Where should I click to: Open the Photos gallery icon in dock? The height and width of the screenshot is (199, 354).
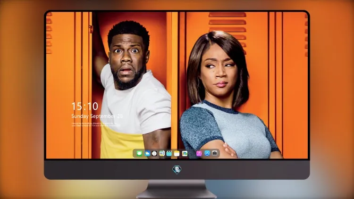185,153
